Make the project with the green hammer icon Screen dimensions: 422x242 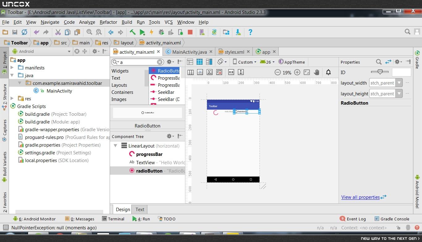point(133,32)
